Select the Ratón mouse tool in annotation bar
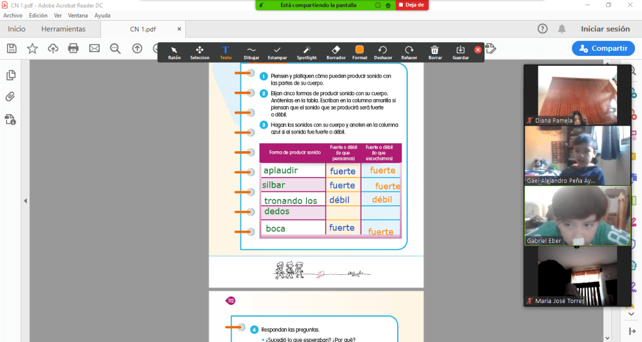Viewport: 642px width, 342px height. 174,52
